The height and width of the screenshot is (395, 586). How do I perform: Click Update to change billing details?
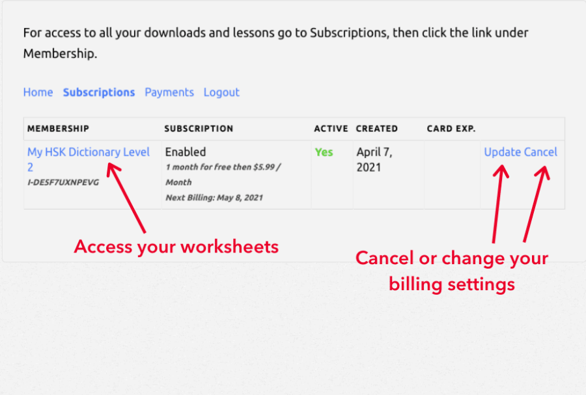502,152
